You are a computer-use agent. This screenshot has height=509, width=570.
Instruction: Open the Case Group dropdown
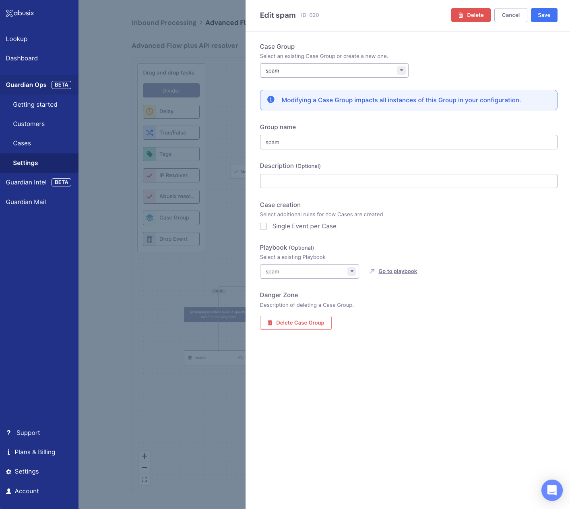click(x=334, y=70)
